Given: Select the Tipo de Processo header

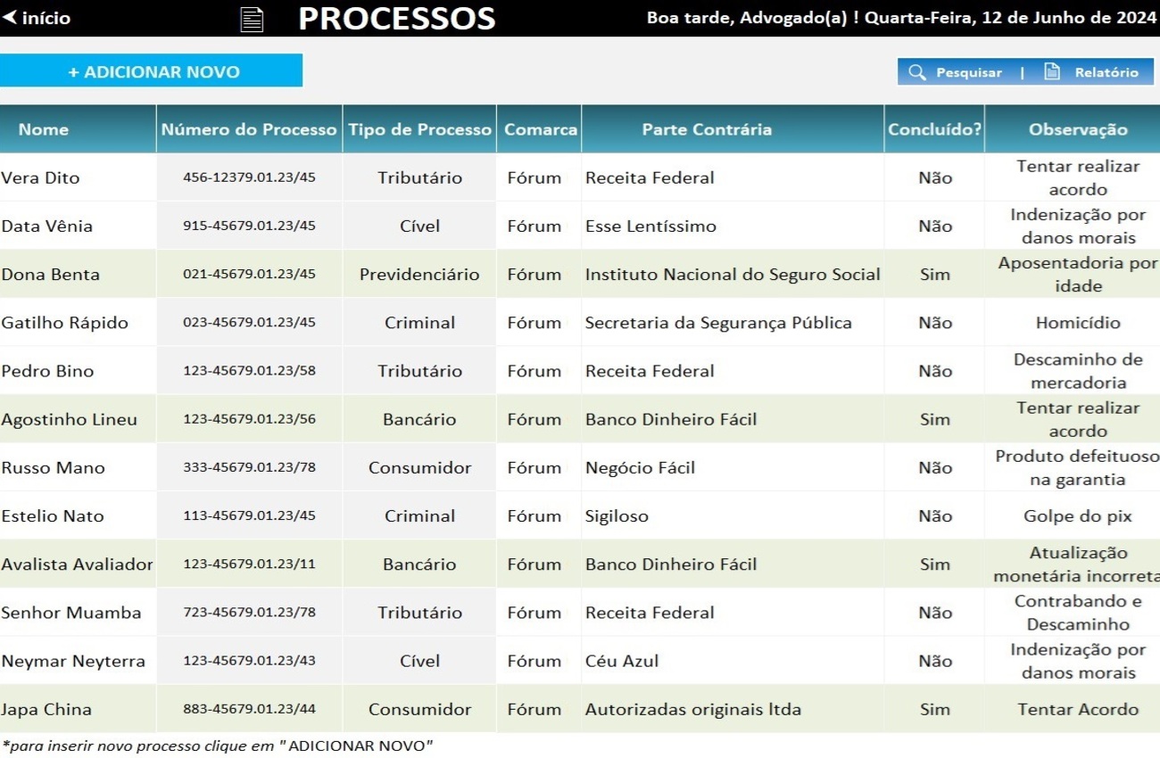Looking at the screenshot, I should [419, 129].
